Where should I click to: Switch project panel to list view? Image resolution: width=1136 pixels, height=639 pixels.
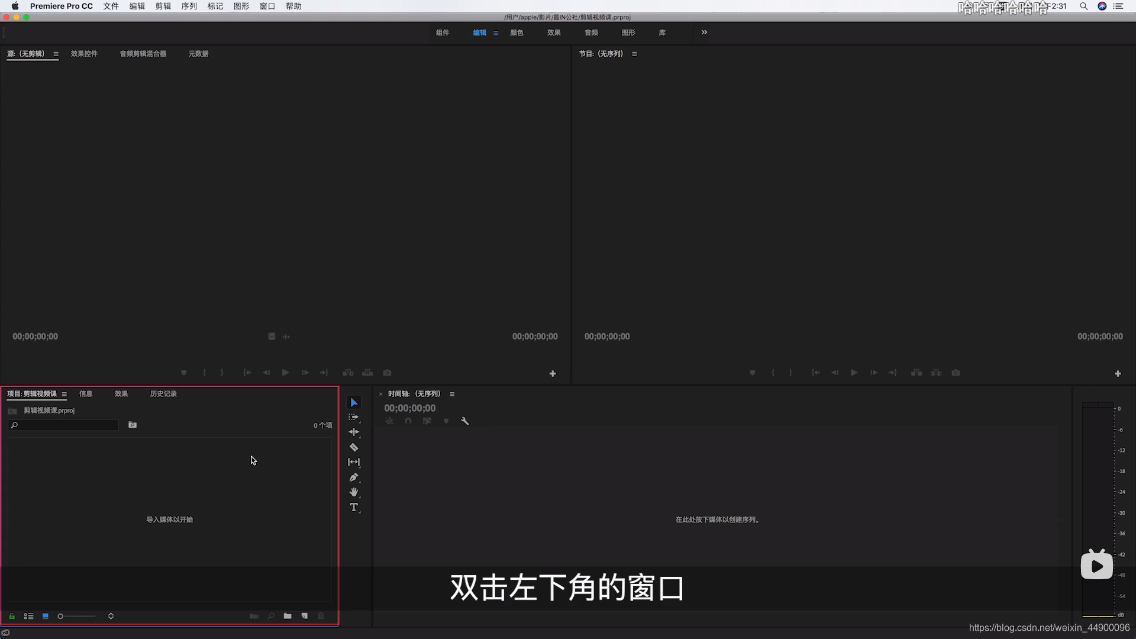pos(28,616)
